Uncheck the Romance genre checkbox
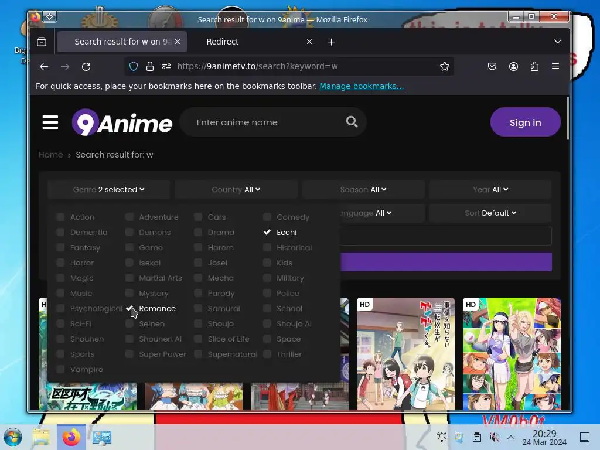Screen dimensions: 600x450 [x=129, y=308]
